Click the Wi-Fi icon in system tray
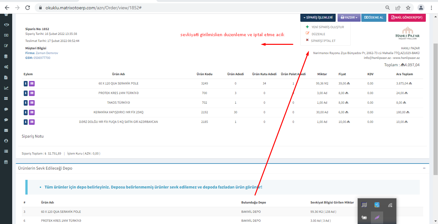 pyautogui.click(x=390, y=205)
